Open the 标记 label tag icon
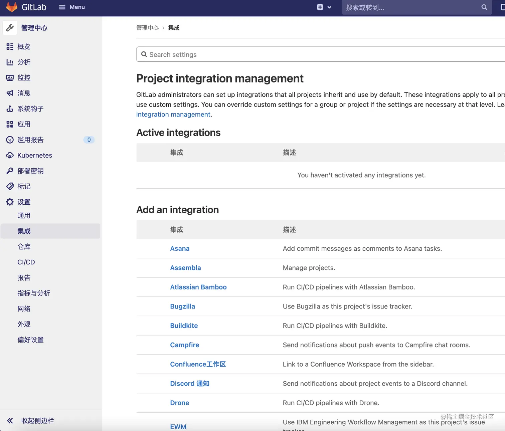This screenshot has height=431, width=505. pos(10,186)
